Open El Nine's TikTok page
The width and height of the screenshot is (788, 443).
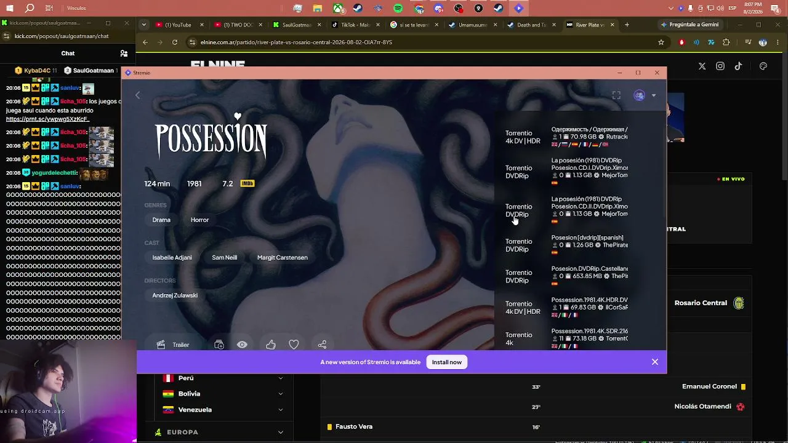coord(738,66)
